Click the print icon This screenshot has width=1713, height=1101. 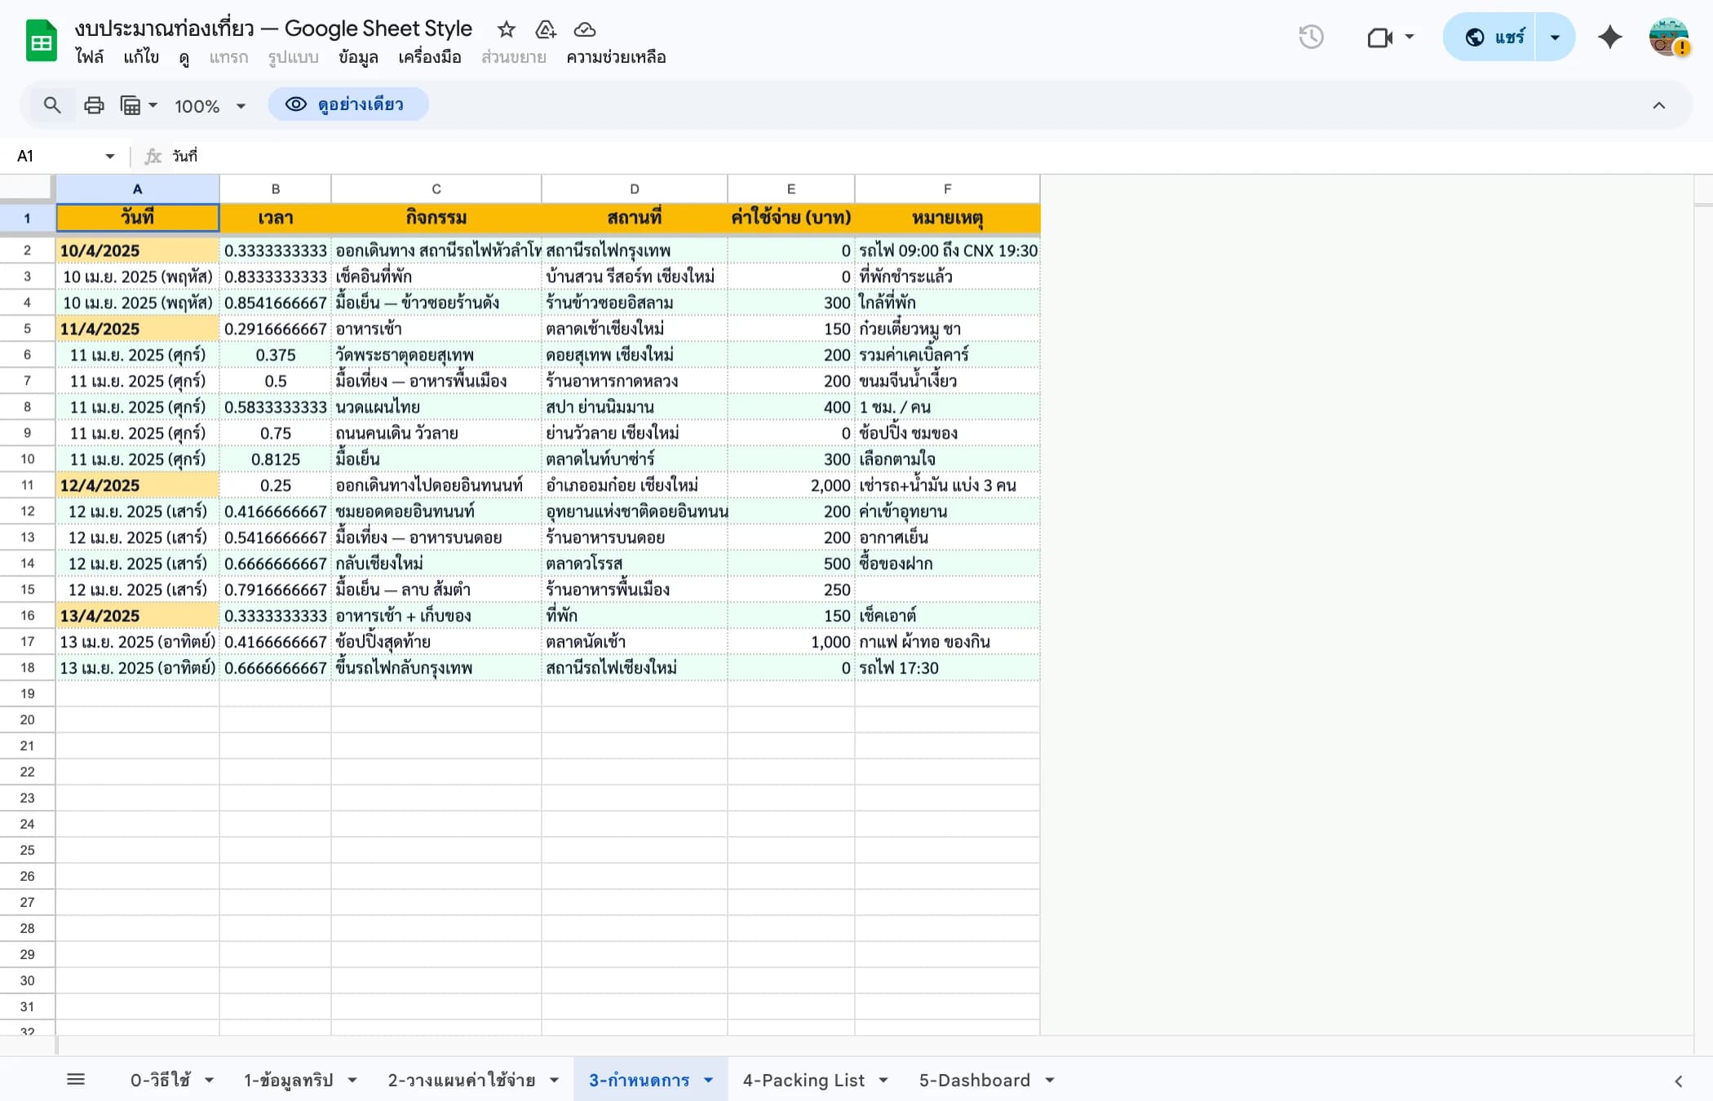pyautogui.click(x=94, y=104)
